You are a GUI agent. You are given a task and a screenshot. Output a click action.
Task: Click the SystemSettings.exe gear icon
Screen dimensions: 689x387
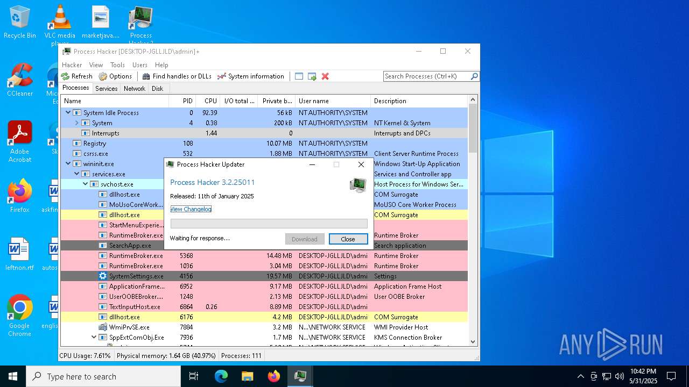[x=103, y=276]
